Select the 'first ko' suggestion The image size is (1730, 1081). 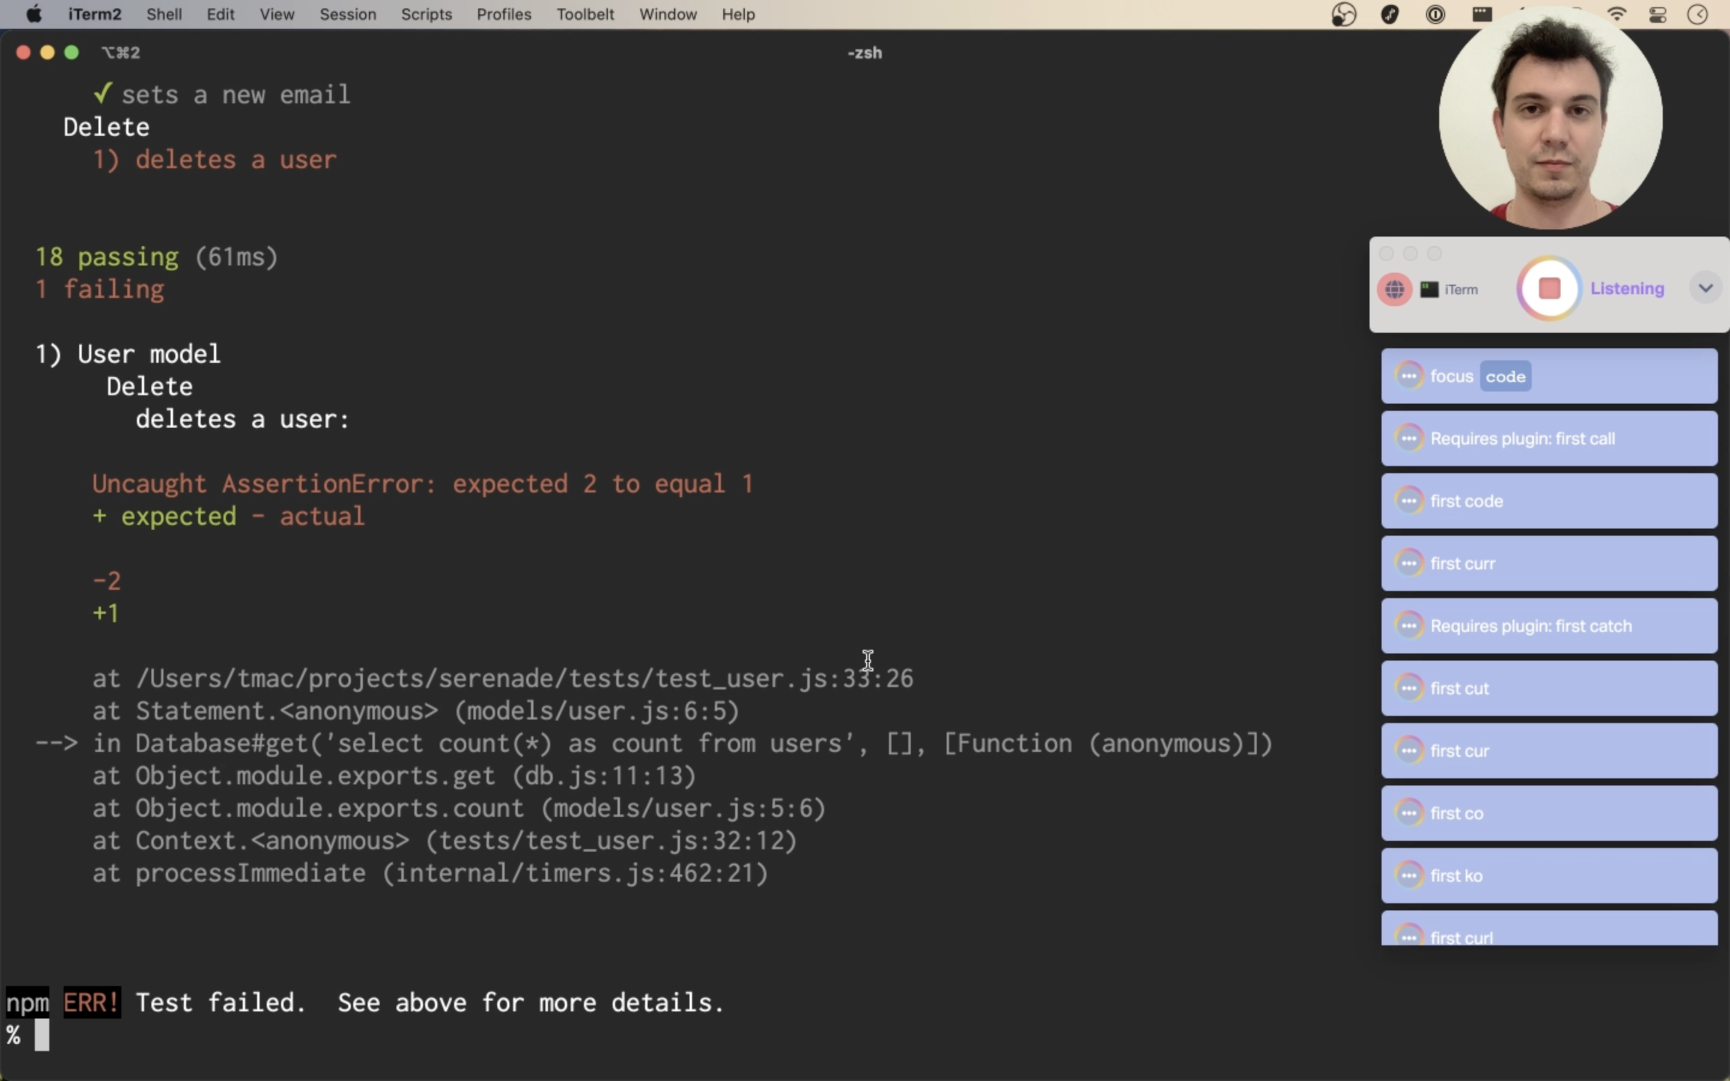[1549, 876]
